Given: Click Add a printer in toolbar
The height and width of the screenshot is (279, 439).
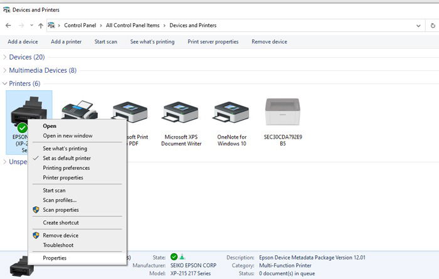Looking at the screenshot, I should pos(66,41).
